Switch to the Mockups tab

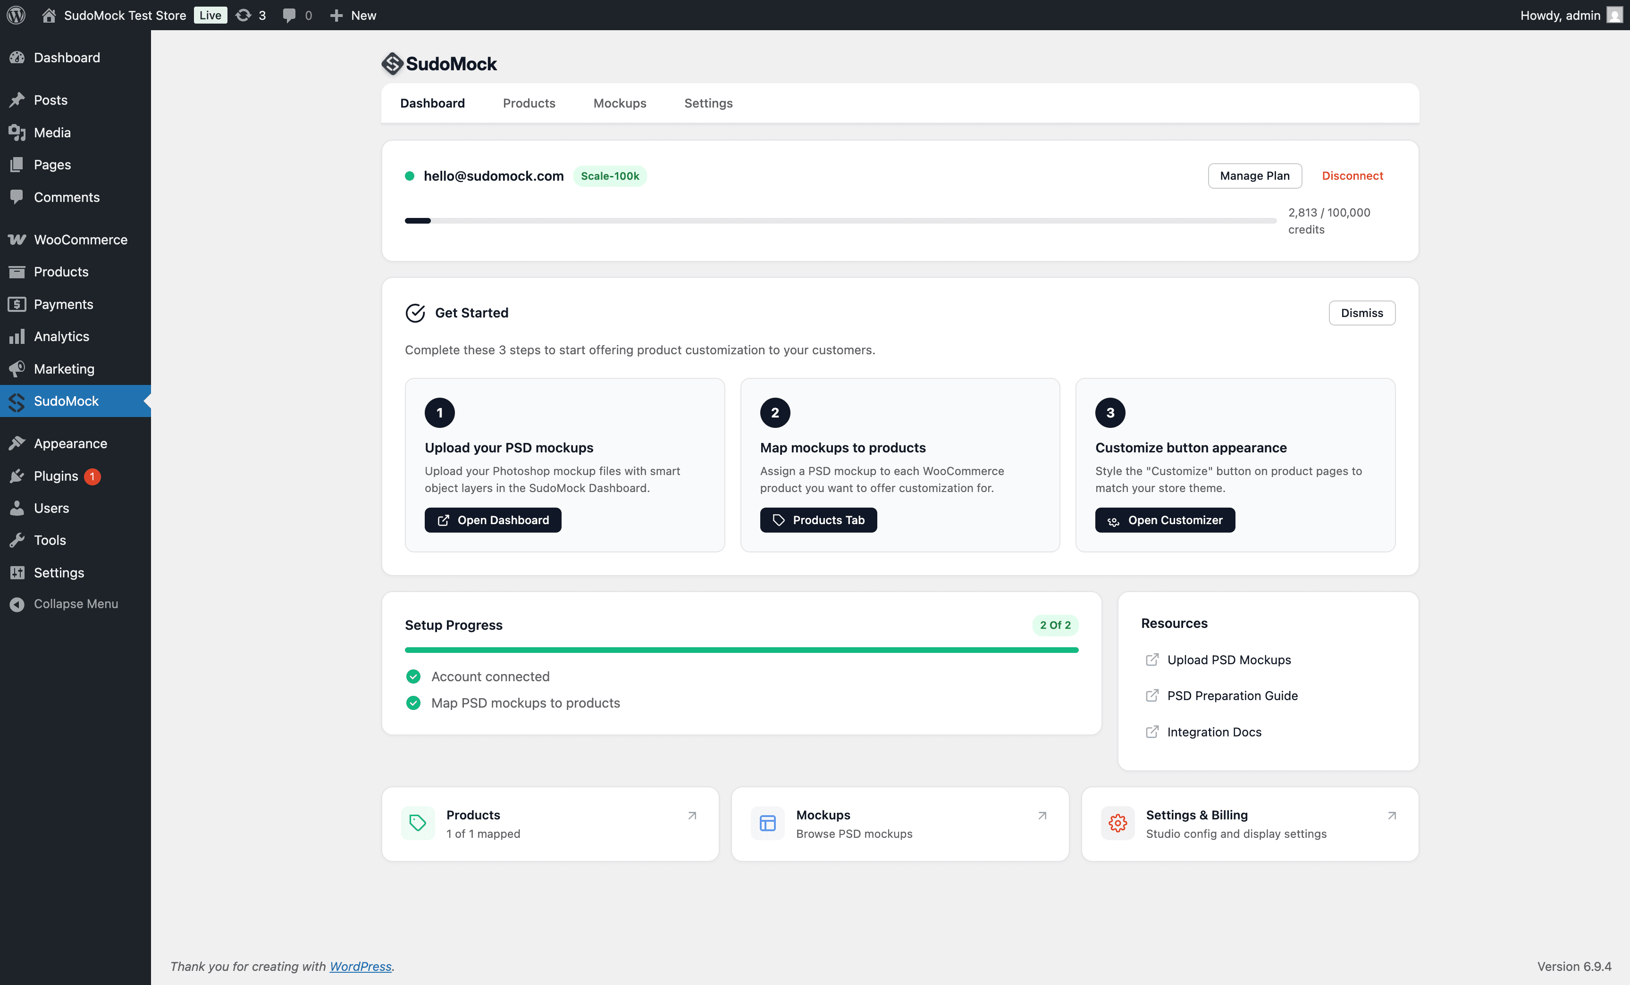click(x=620, y=103)
